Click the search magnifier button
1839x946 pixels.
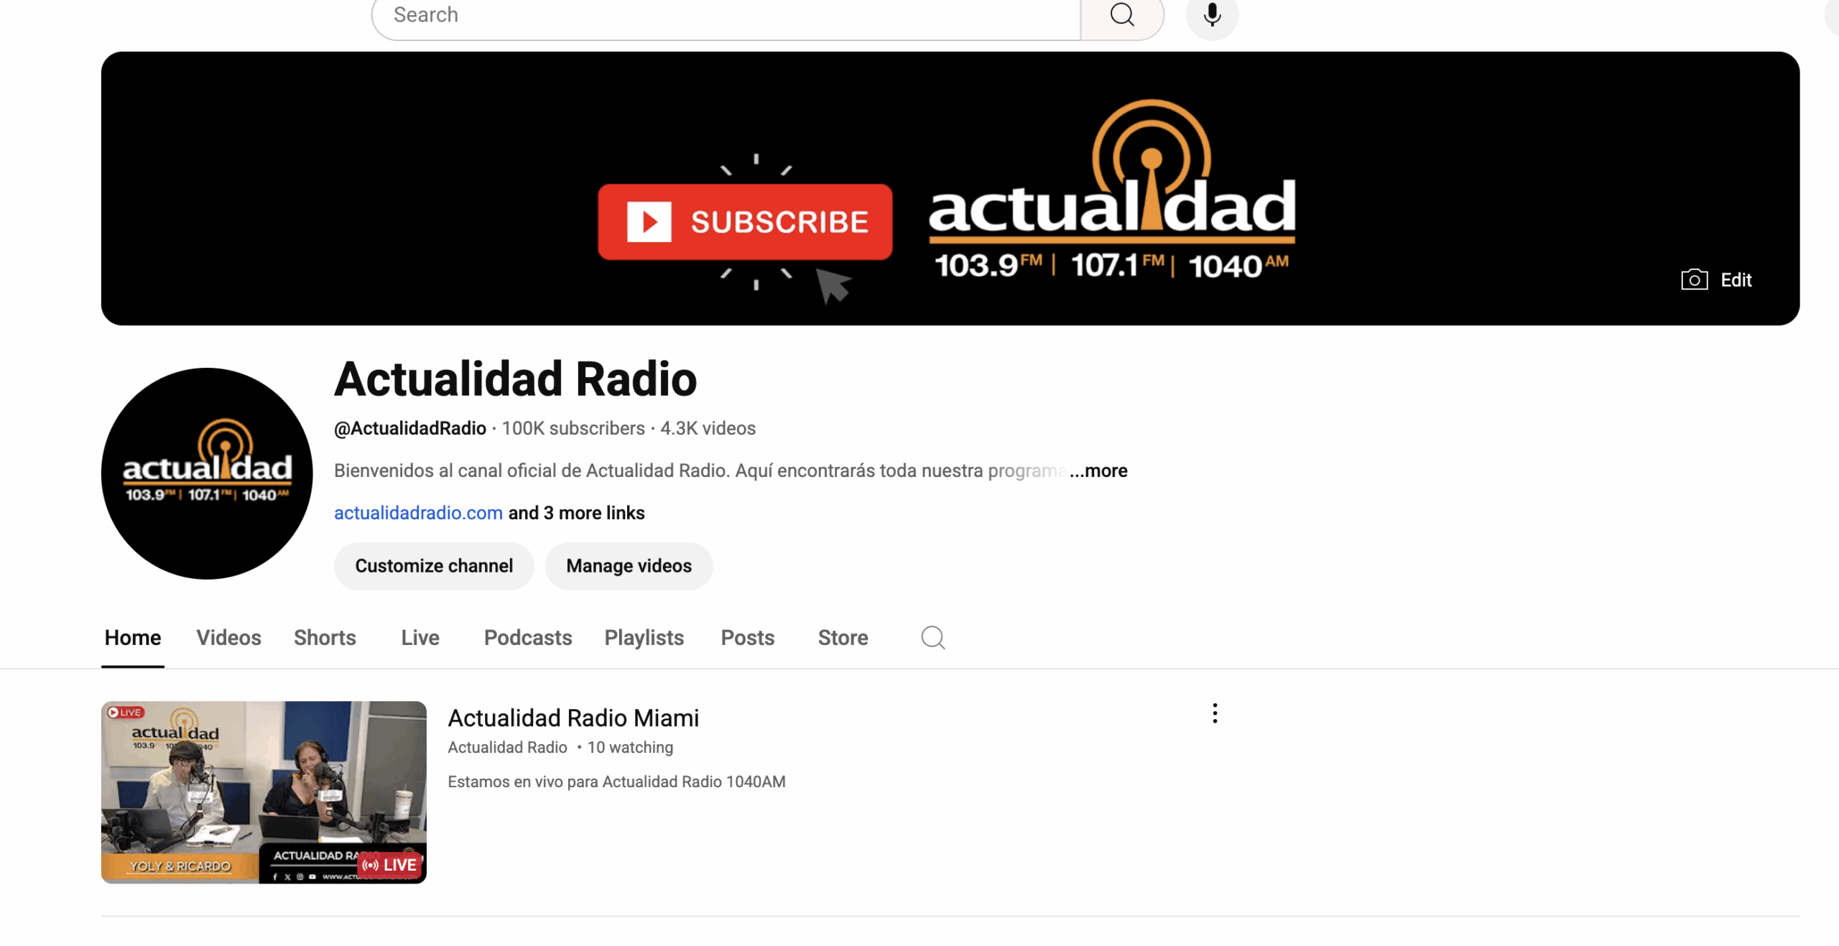[1122, 15]
